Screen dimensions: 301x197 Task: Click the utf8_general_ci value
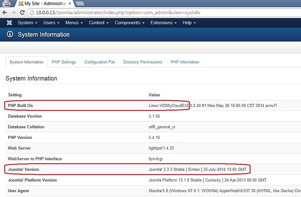162,127
